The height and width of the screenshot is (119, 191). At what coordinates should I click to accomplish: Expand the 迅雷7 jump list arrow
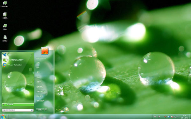[x=32, y=55]
